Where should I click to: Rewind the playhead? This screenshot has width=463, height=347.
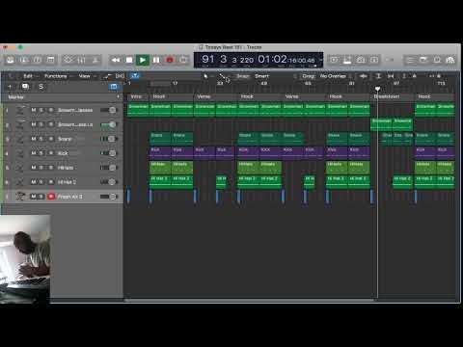(x=116, y=60)
